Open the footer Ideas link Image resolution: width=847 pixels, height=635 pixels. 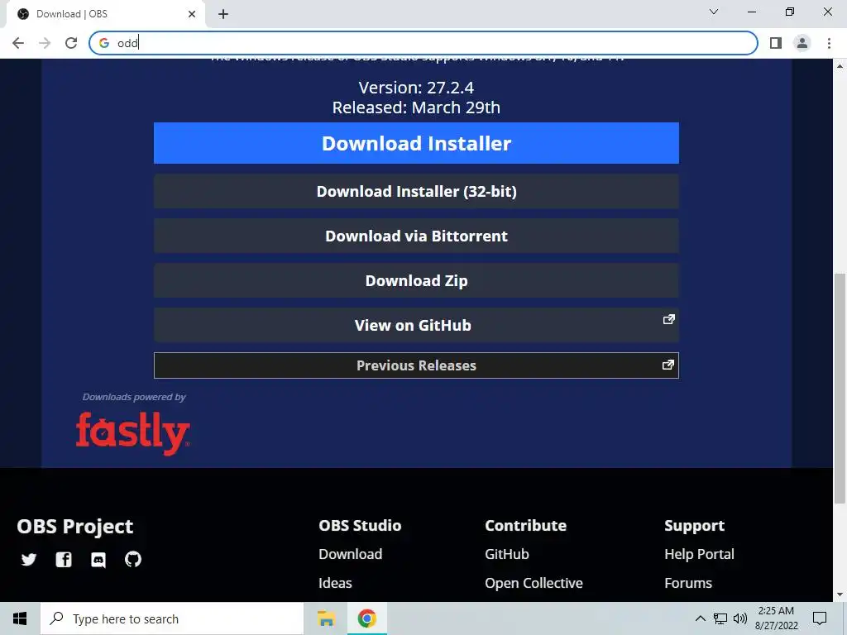point(335,583)
